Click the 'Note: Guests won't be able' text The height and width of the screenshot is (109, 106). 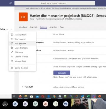75,77
